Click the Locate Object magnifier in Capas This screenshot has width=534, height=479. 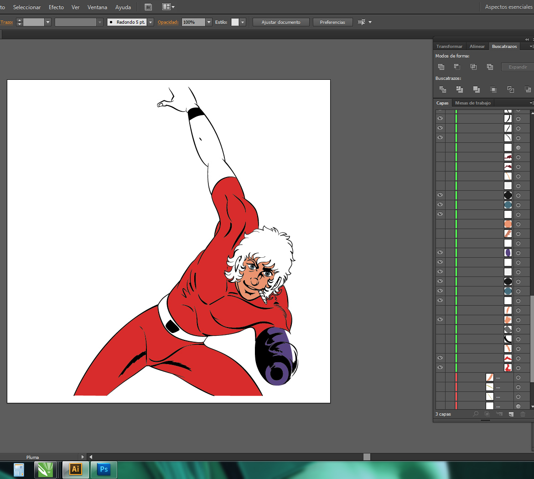click(476, 414)
